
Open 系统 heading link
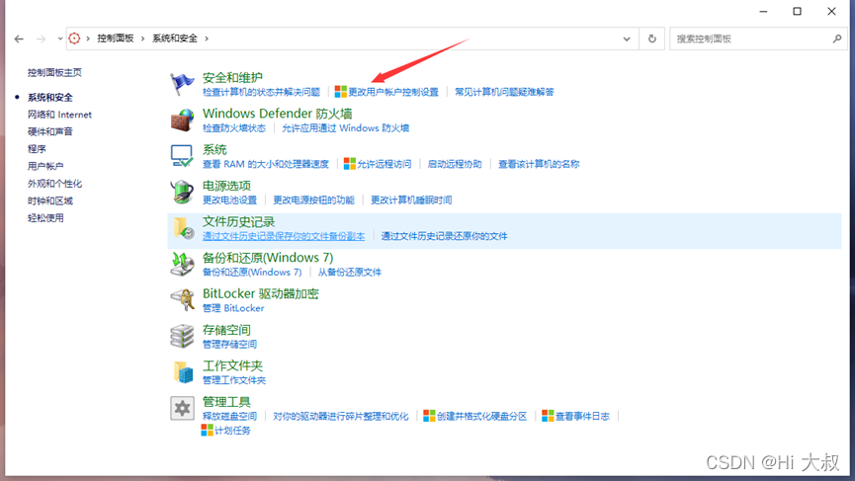click(214, 149)
